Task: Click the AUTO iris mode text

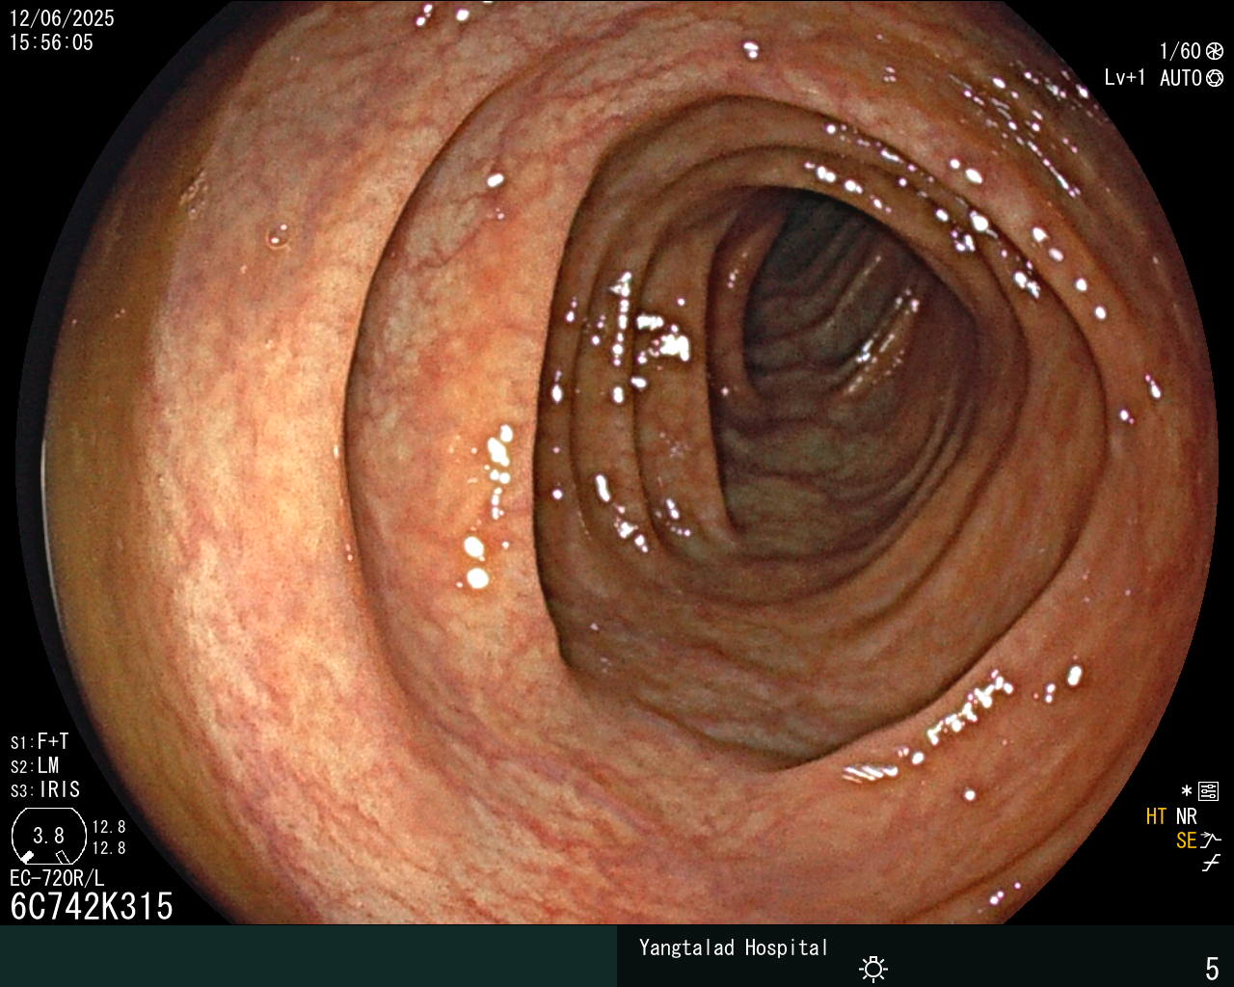Action: tap(1181, 78)
